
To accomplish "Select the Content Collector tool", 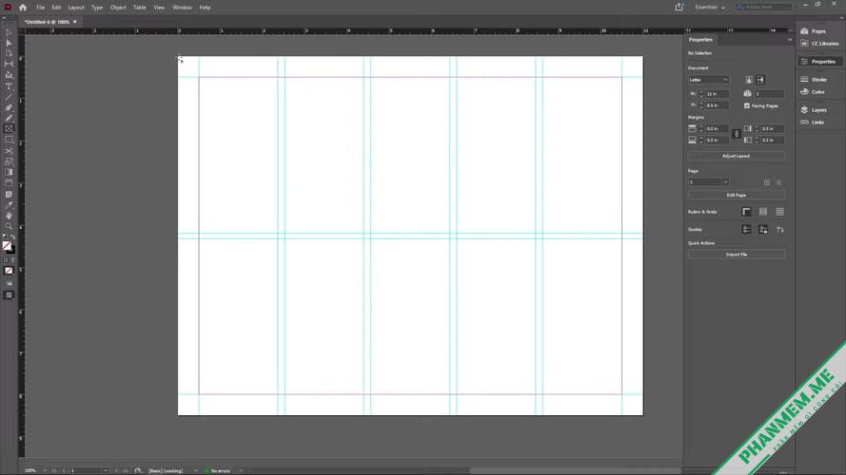I will 9,75.
